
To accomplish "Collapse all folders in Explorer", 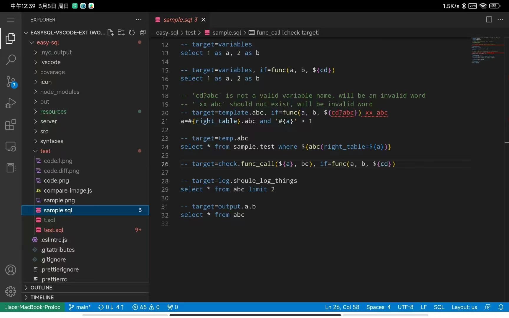I will pos(143,32).
